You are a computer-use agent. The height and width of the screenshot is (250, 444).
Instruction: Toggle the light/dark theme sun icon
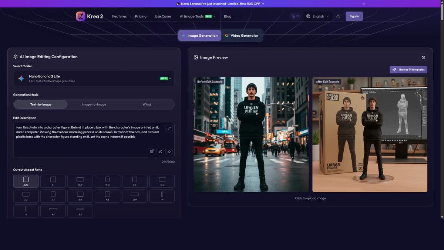(x=338, y=16)
